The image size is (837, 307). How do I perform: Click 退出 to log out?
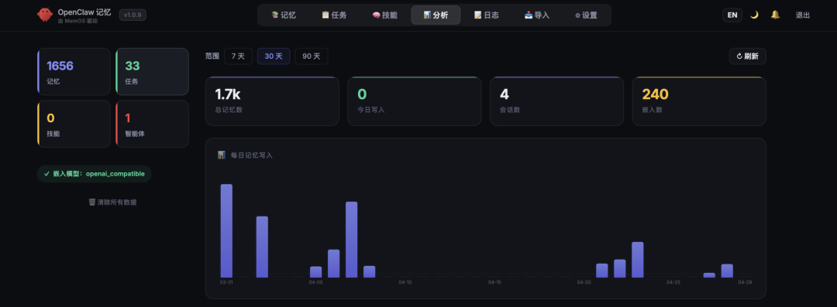[x=803, y=15]
